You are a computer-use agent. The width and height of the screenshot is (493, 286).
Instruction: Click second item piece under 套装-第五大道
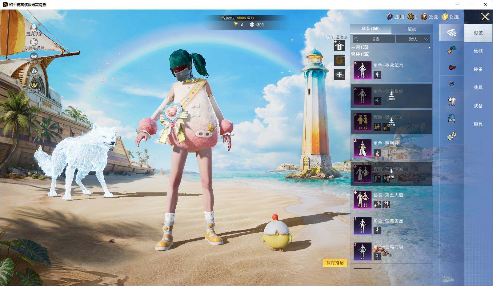click(x=386, y=204)
